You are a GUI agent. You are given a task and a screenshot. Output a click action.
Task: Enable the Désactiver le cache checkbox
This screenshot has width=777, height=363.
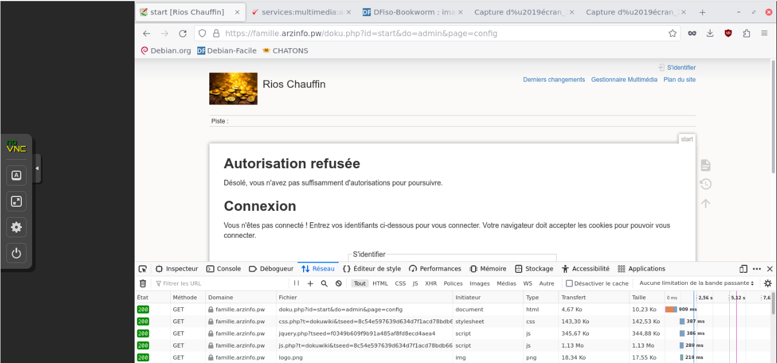(x=569, y=283)
